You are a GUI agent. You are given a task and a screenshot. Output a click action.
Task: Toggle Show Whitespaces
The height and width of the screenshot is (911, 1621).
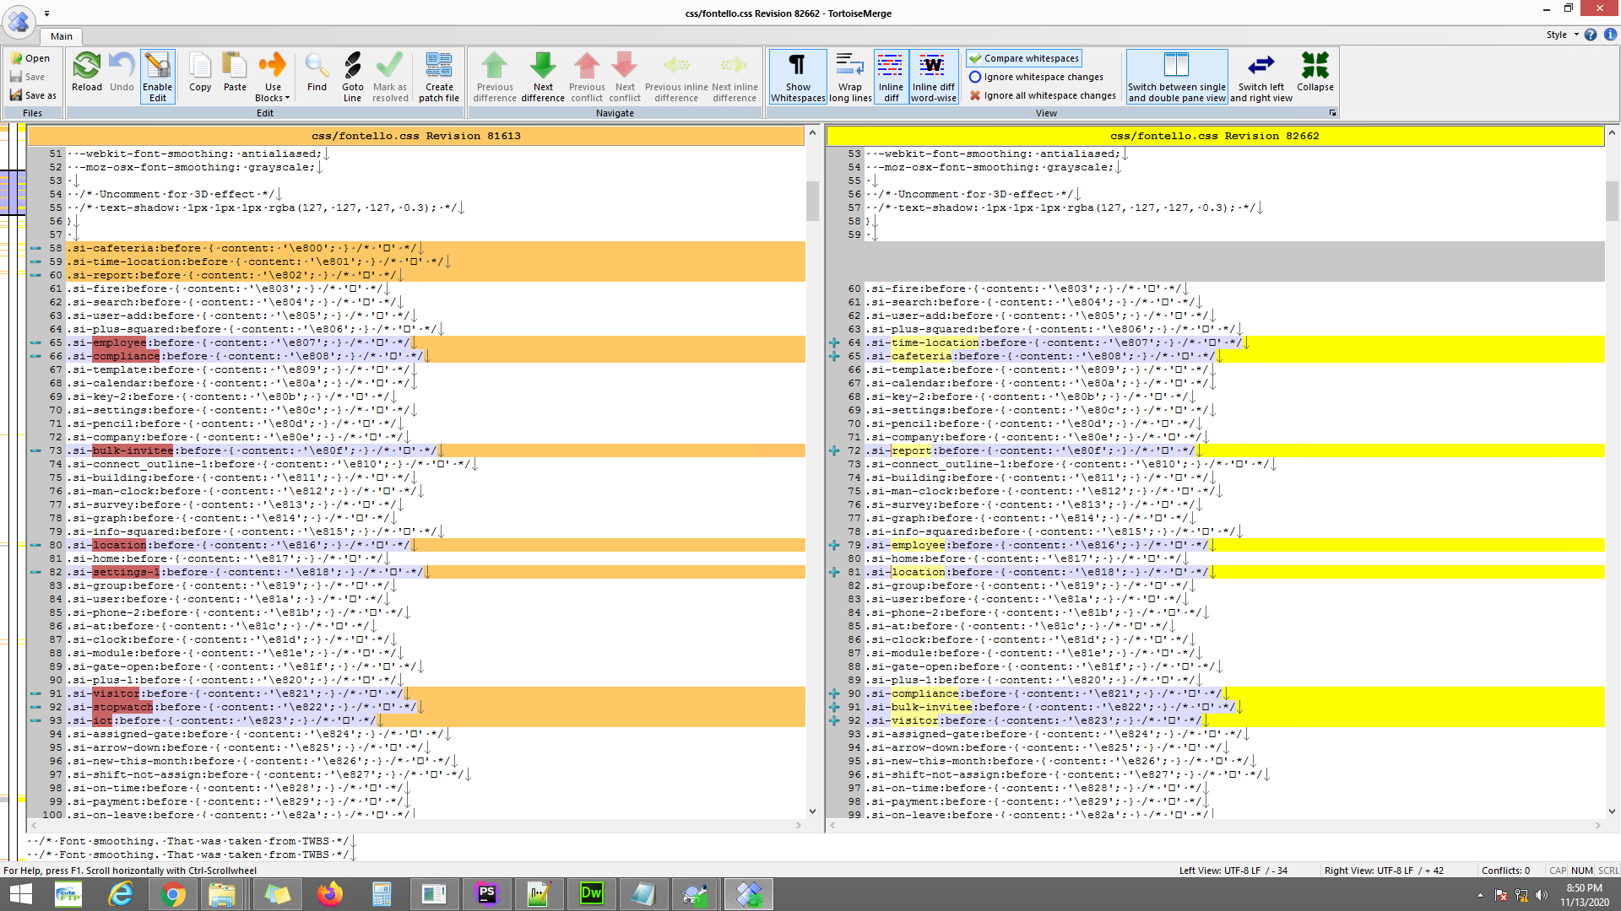[x=797, y=76]
